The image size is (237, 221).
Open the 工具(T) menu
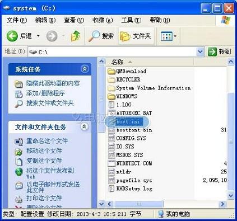point(131,20)
